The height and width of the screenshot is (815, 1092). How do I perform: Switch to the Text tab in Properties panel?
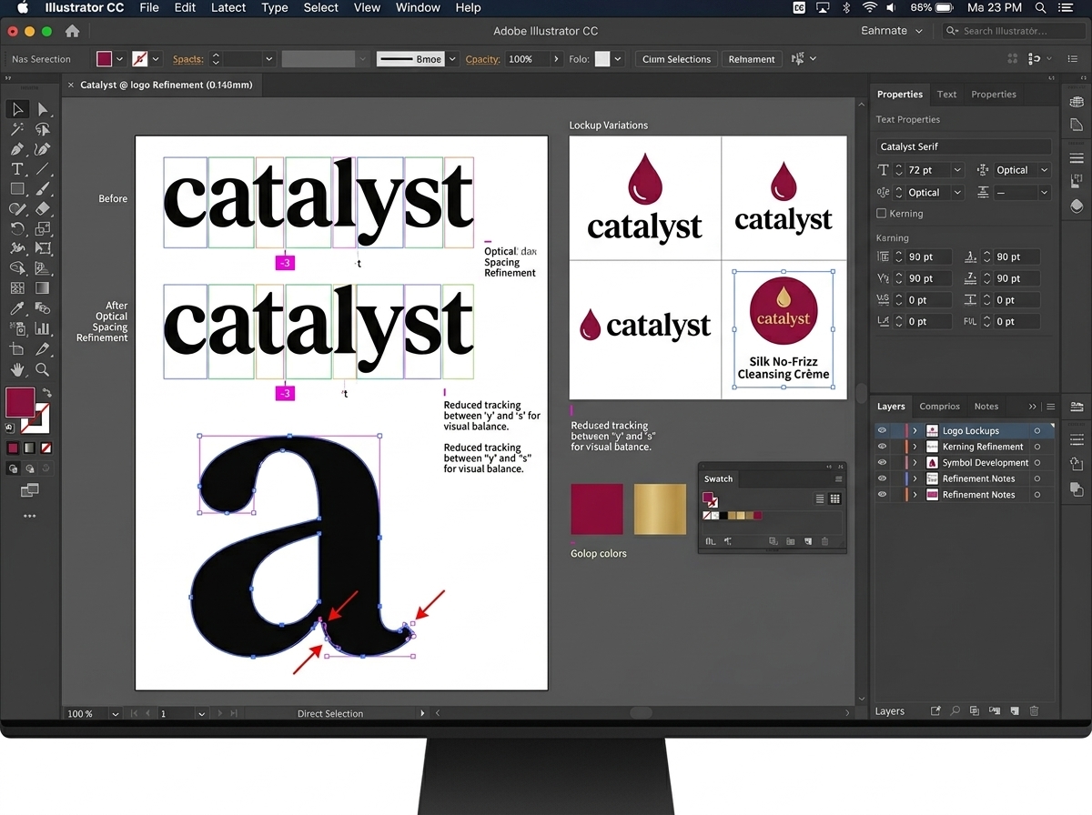click(x=946, y=95)
